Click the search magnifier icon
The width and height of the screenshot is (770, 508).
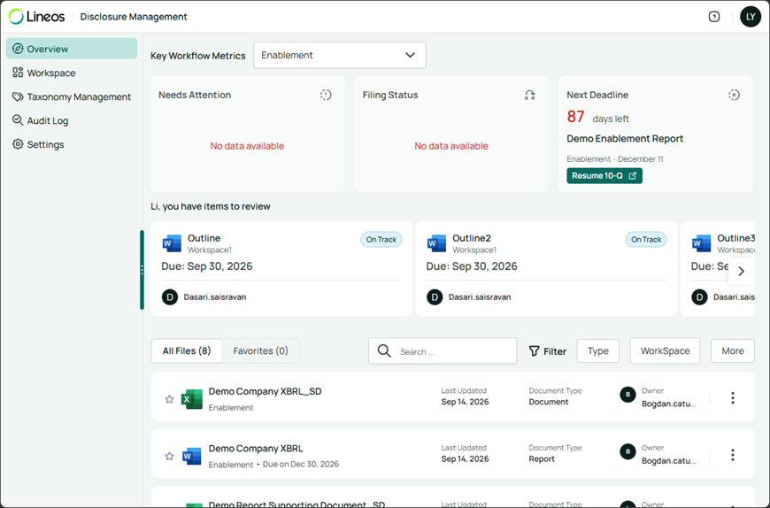pos(384,351)
